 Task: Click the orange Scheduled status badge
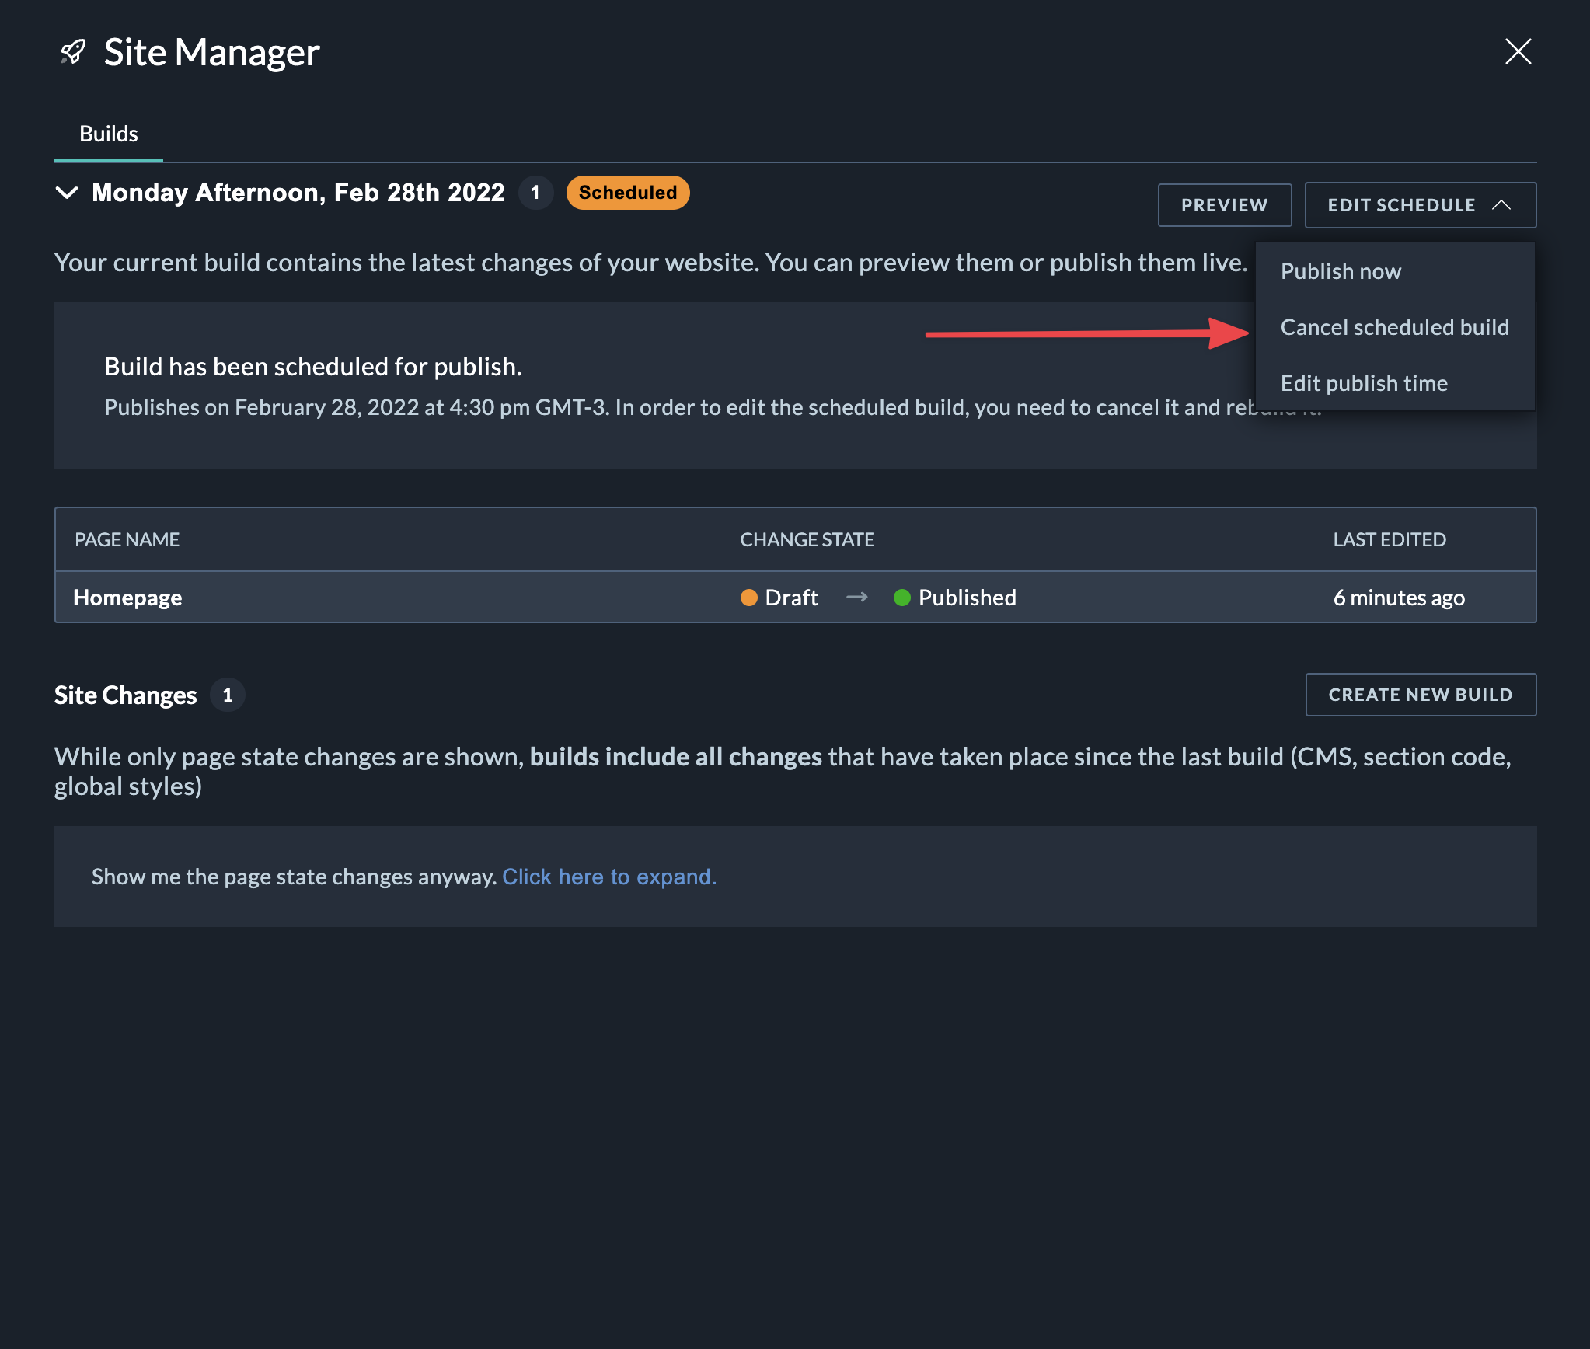pyautogui.click(x=627, y=193)
